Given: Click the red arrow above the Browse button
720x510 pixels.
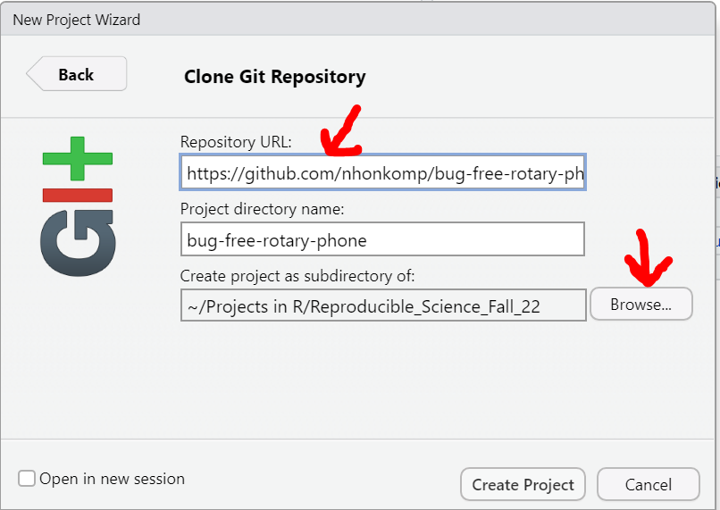Looking at the screenshot, I should pyautogui.click(x=648, y=258).
